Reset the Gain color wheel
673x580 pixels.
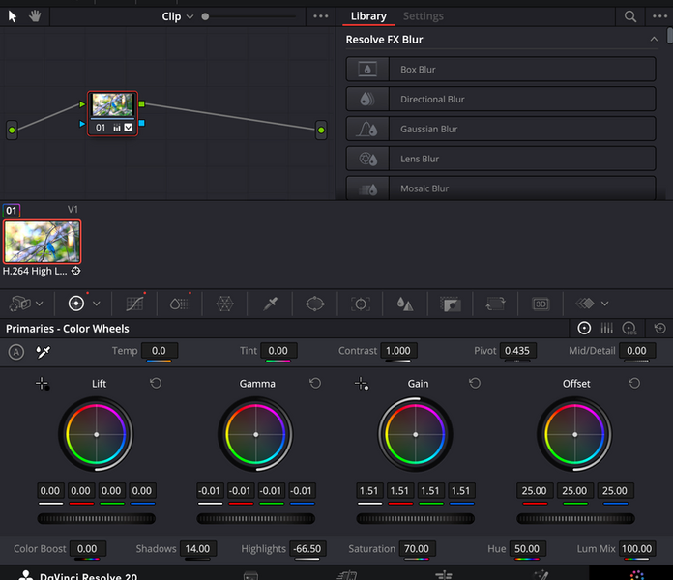click(x=475, y=383)
